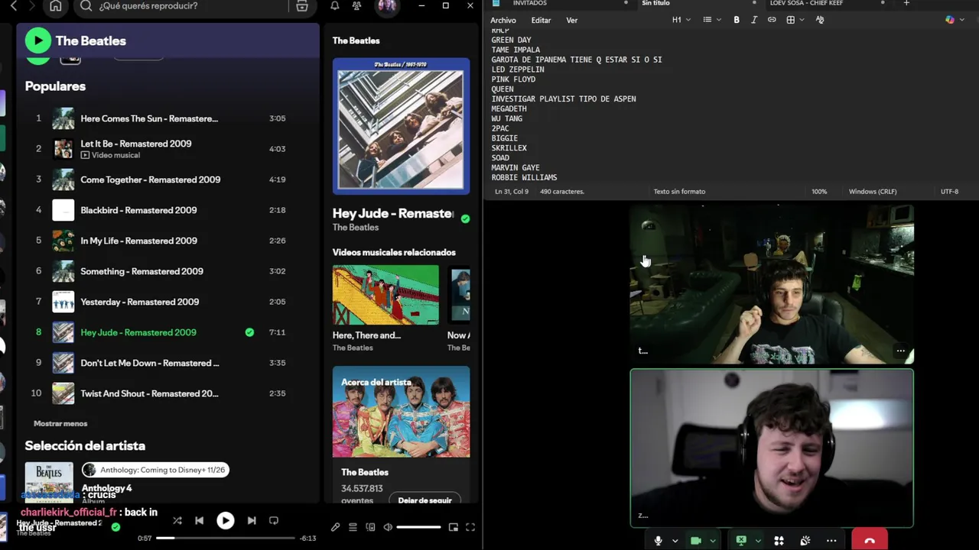Open the list style dropdown in Notepad
979x550 pixels.
[711, 20]
